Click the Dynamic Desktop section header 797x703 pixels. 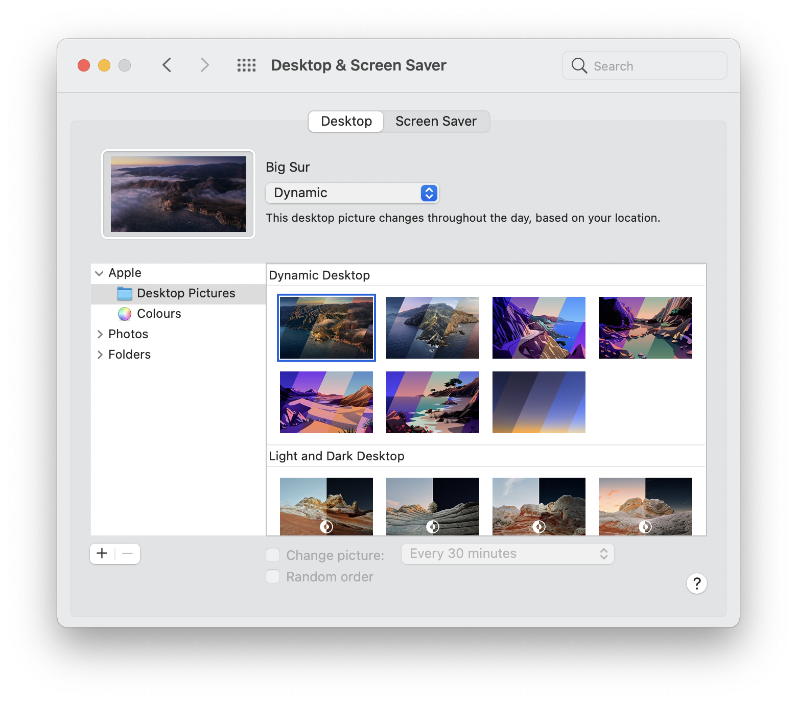(319, 276)
